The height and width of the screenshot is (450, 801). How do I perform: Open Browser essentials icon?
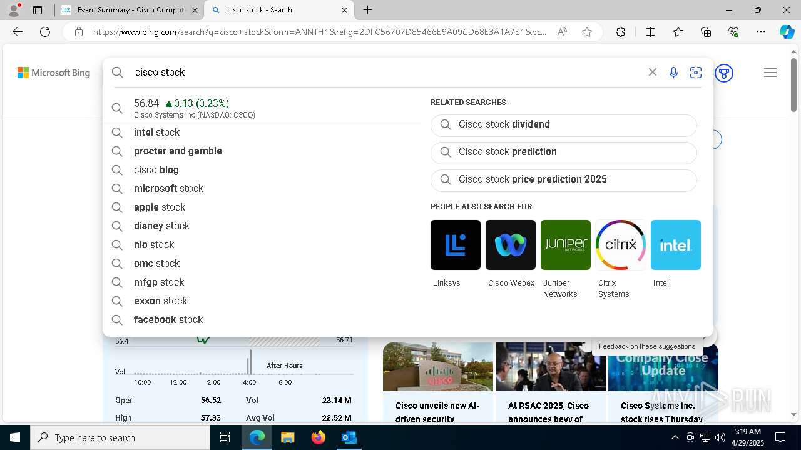(x=733, y=32)
